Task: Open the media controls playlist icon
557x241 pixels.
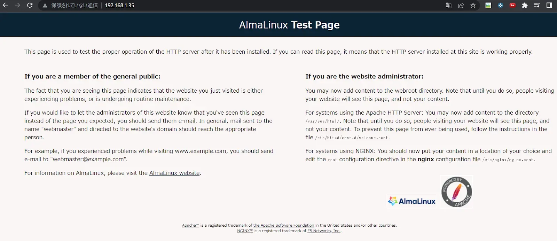Action: [x=537, y=5]
